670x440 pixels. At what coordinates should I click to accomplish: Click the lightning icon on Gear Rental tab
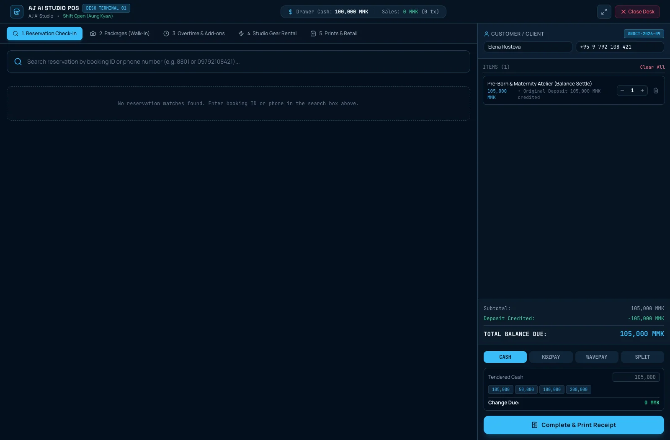[241, 34]
